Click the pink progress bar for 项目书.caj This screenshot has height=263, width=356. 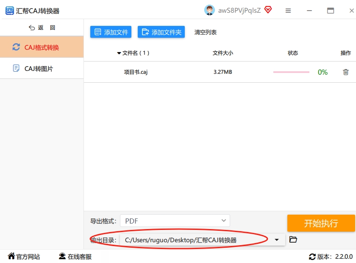pyautogui.click(x=291, y=72)
